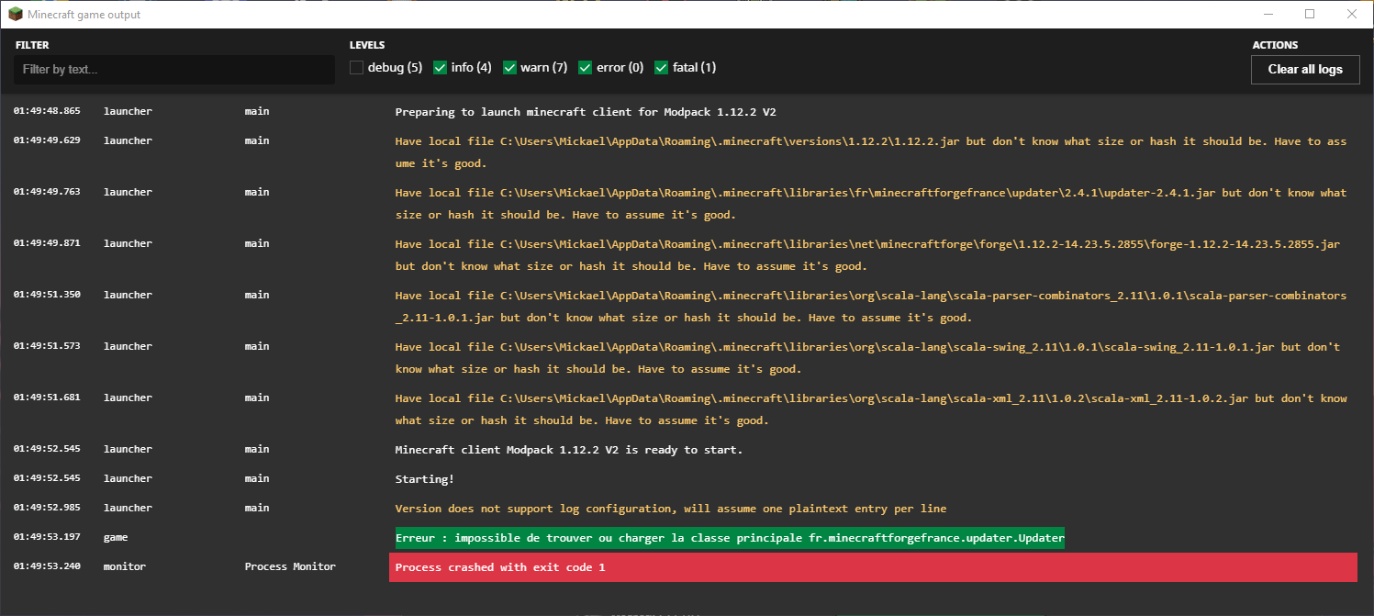Select the 'Starting!' log message
The height and width of the screenshot is (616, 1374).
tap(424, 479)
